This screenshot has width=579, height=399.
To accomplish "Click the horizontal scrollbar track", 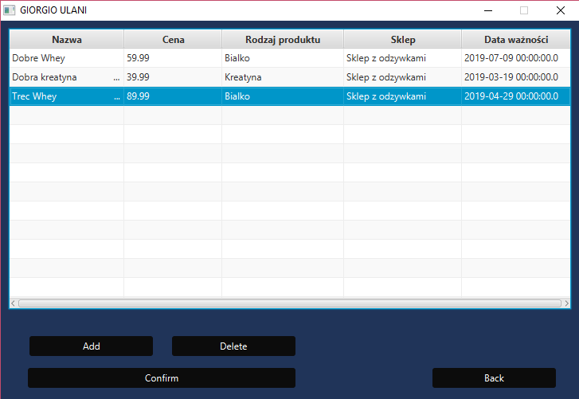I will pos(290,303).
